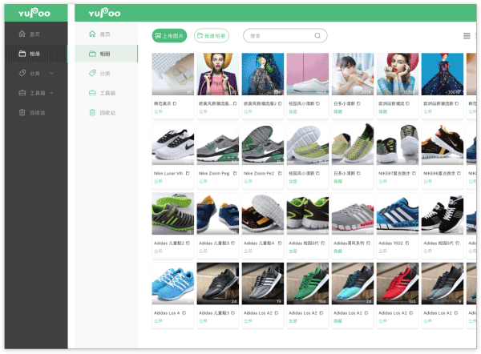Open the 韩范美衣 album thumbnail
The image size is (481, 354).
tap(172, 74)
